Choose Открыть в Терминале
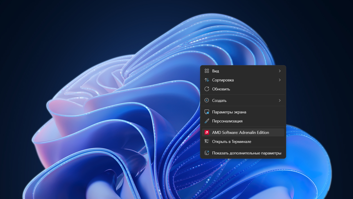353x199 pixels. pyautogui.click(x=243, y=142)
